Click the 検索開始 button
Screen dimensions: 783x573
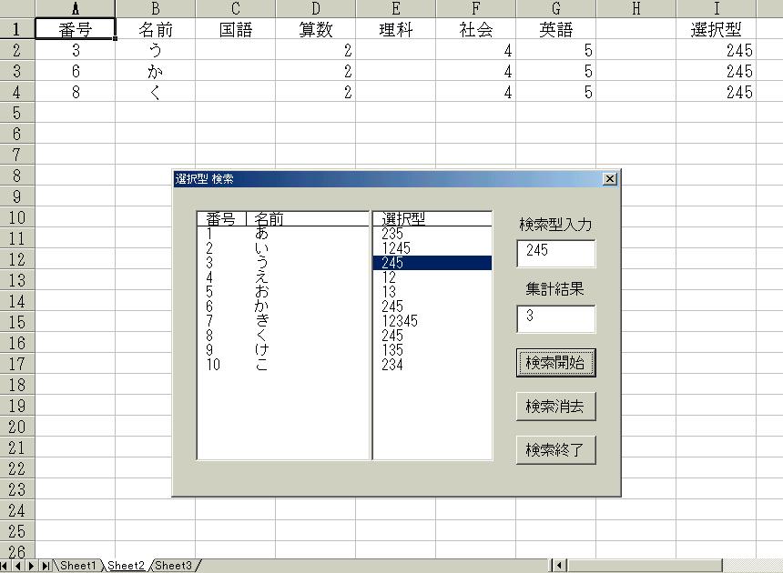tap(555, 363)
